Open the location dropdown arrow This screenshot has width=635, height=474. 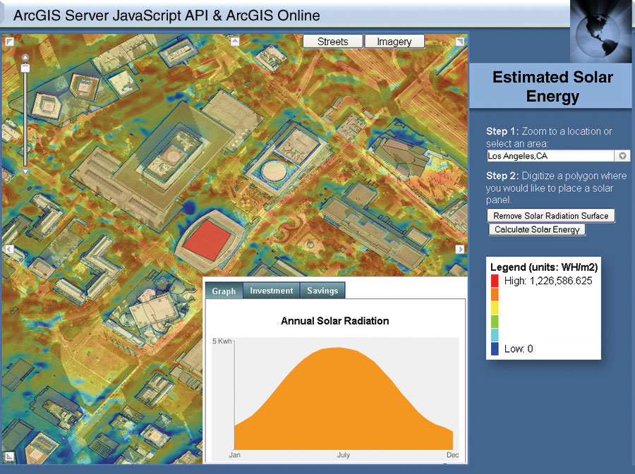(622, 156)
